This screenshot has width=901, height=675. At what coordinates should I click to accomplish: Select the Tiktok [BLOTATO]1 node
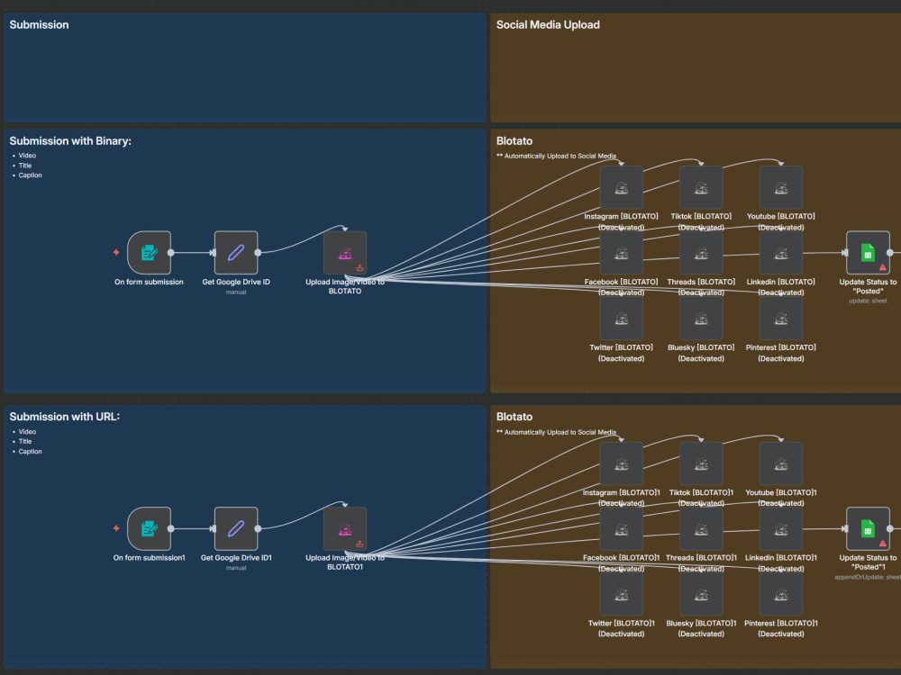click(x=701, y=463)
